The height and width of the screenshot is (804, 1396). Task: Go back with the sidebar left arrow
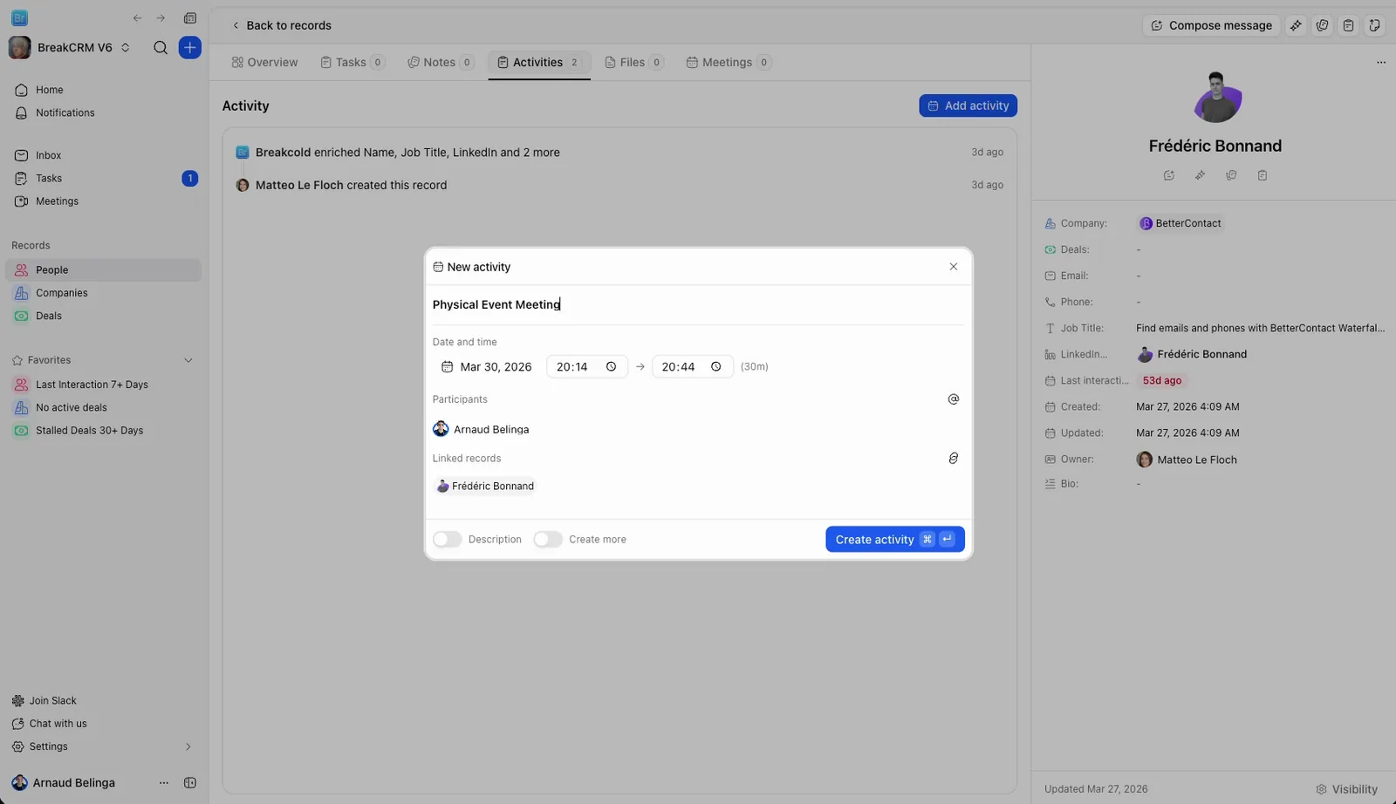137,18
